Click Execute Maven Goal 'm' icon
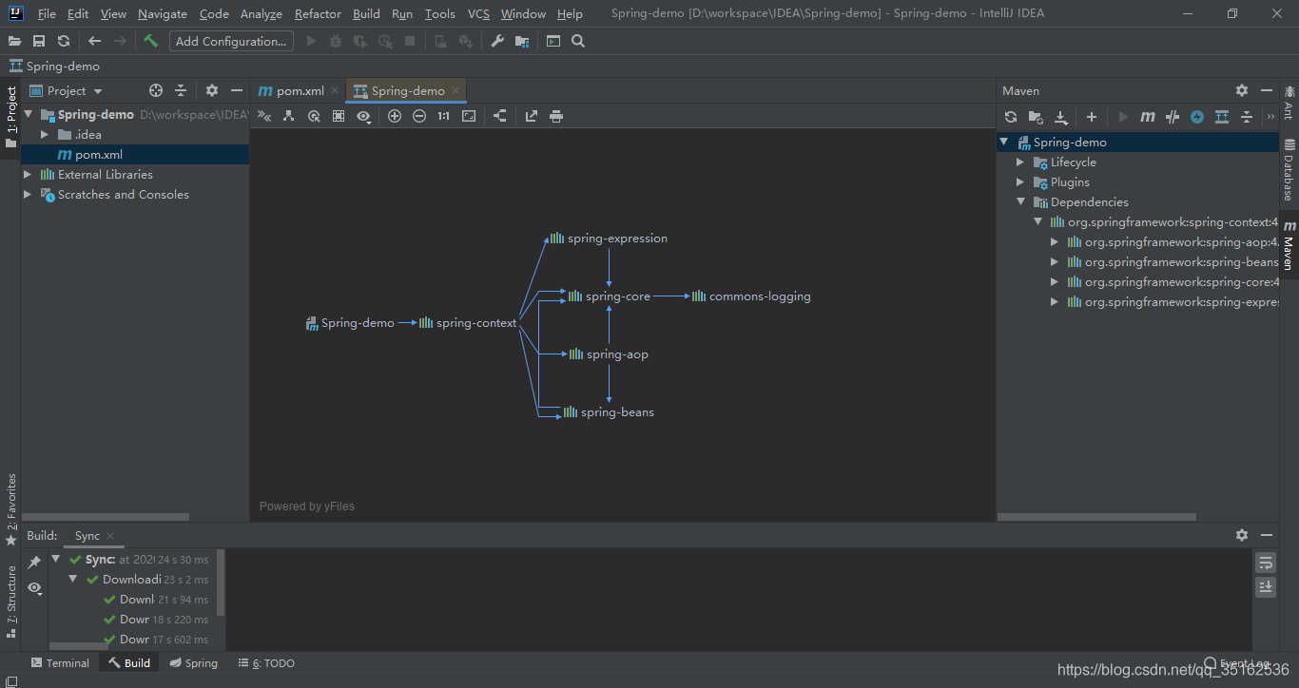This screenshot has width=1299, height=688. pos(1148,117)
